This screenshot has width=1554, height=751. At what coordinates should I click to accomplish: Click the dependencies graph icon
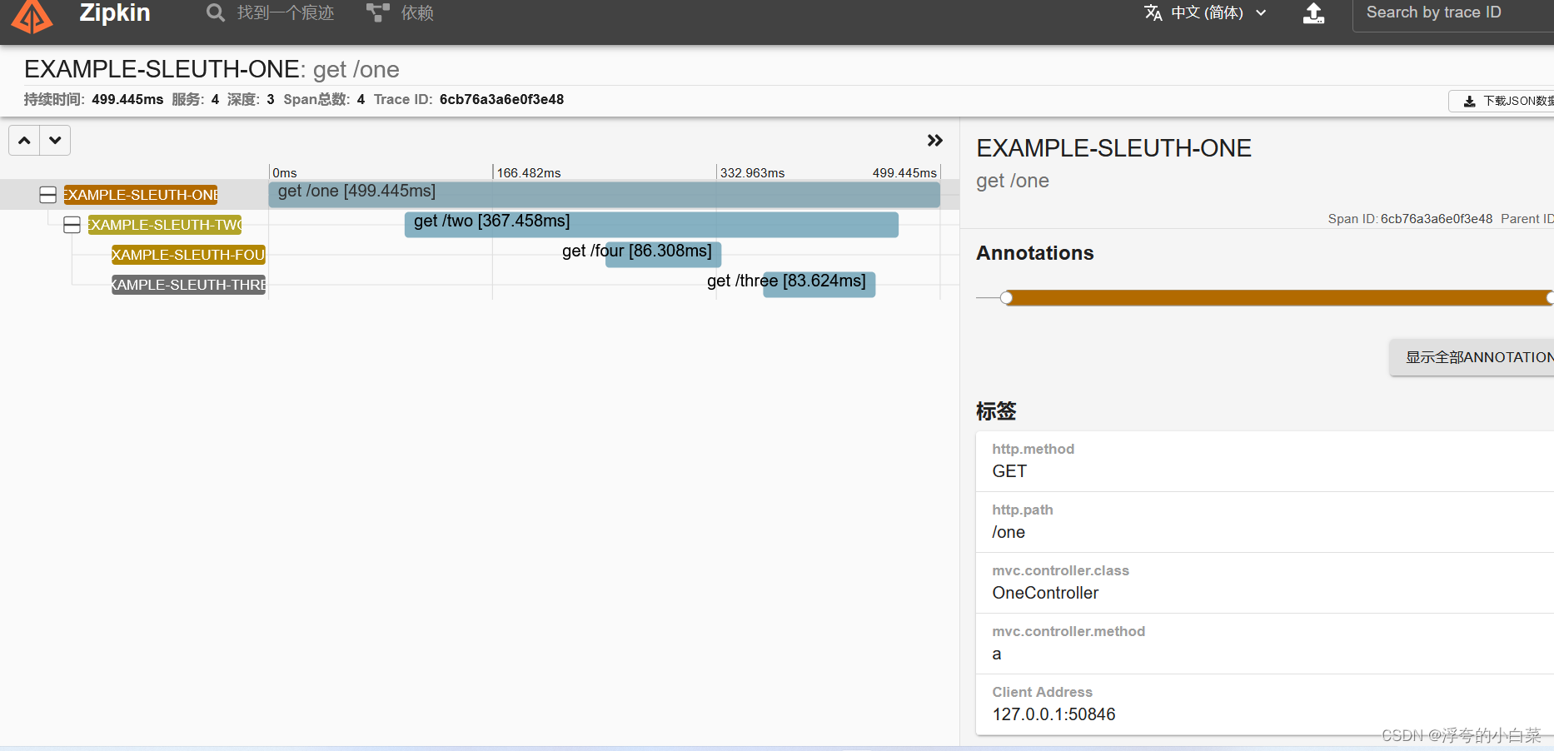coord(378,12)
